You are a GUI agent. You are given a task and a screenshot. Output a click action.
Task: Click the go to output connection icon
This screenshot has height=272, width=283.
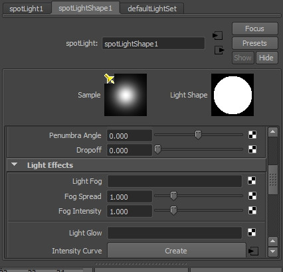click(219, 50)
